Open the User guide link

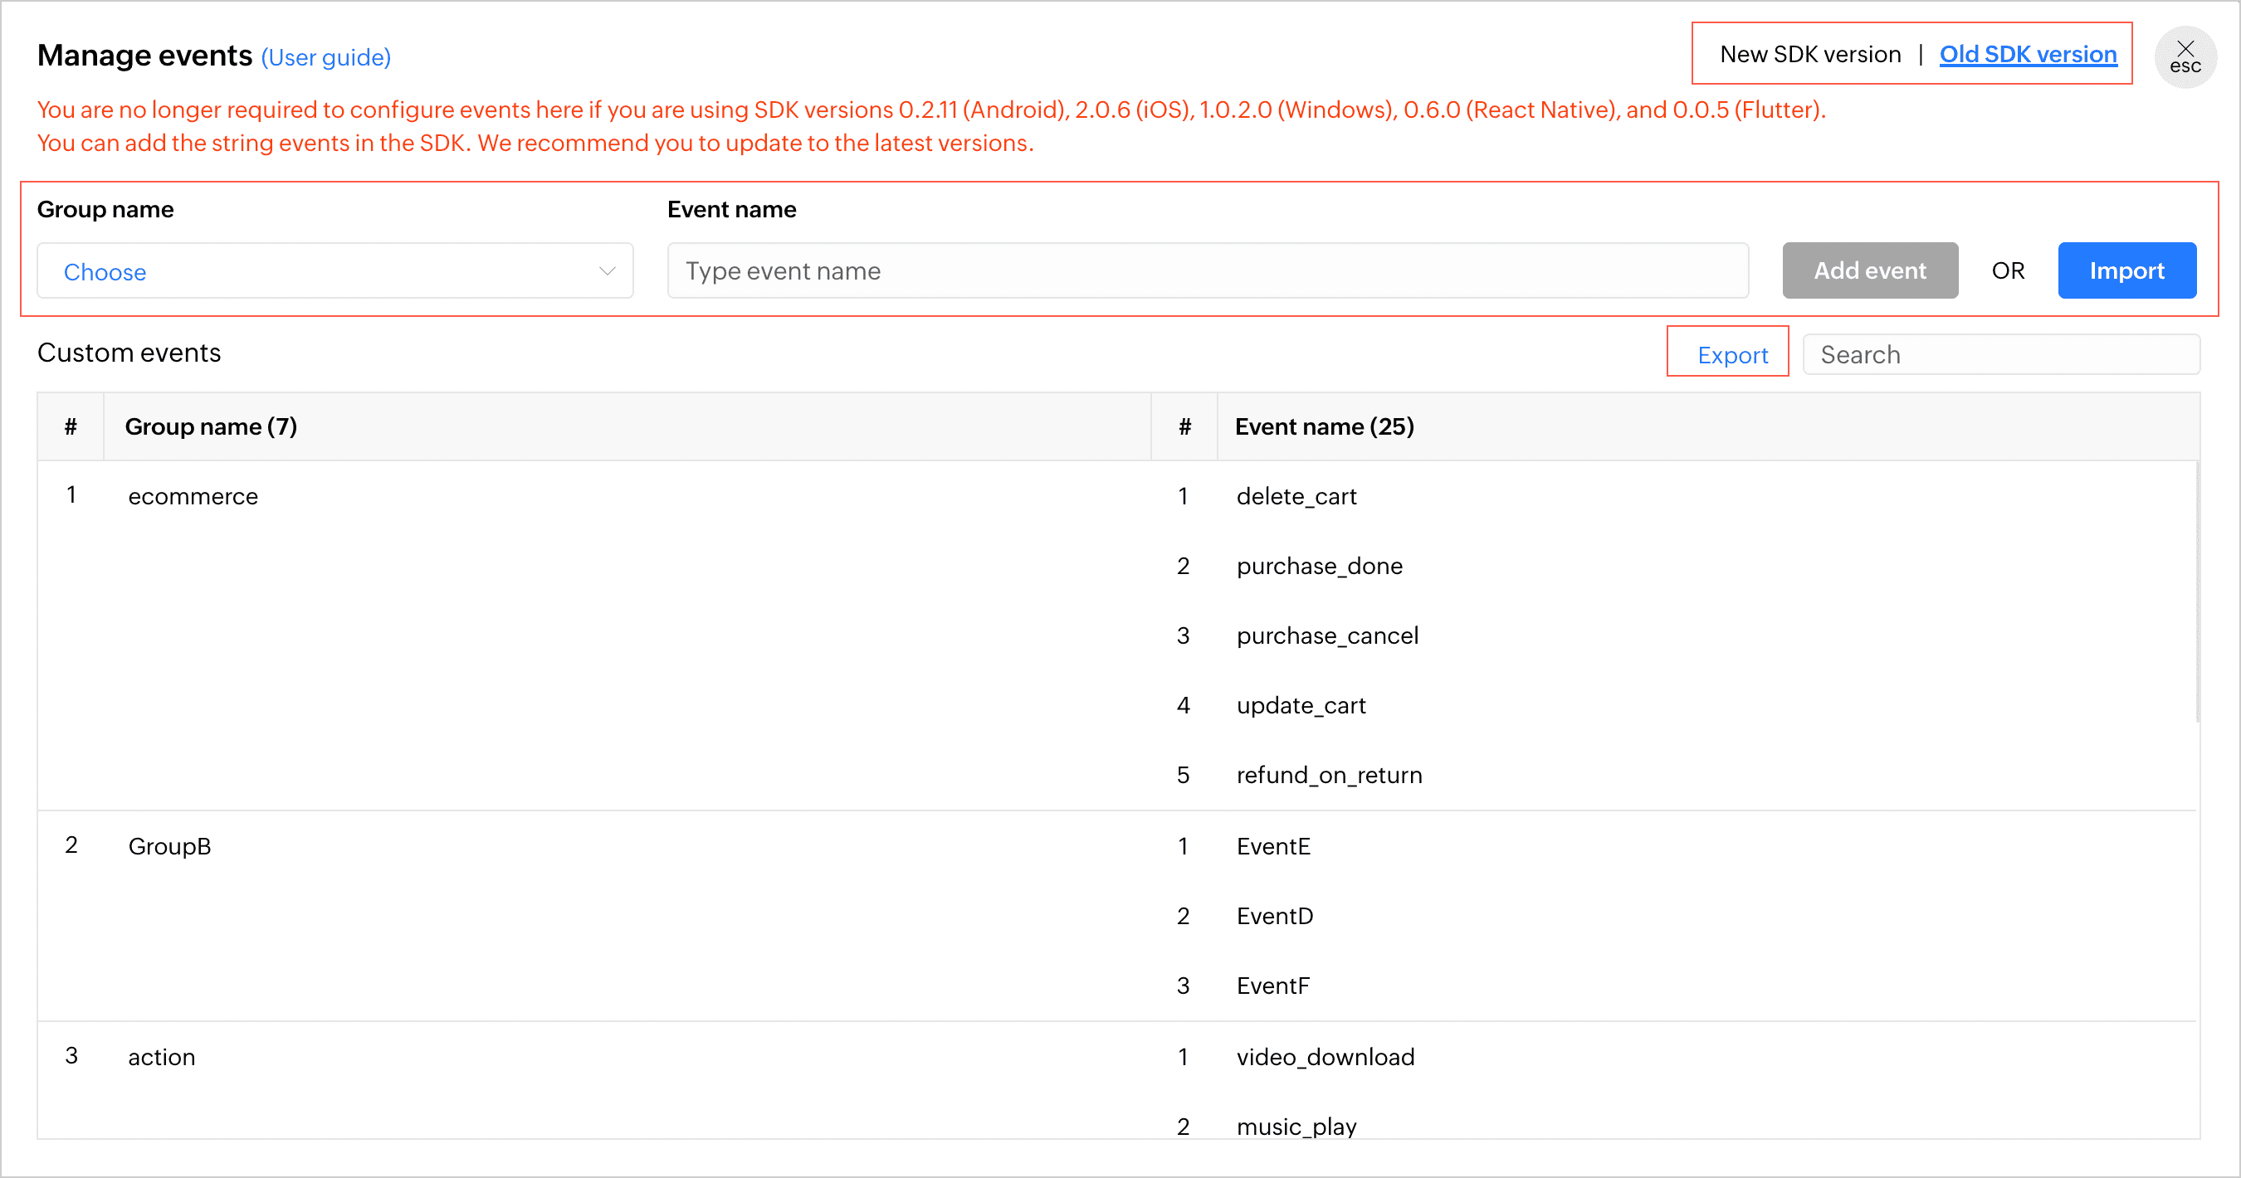tap(326, 58)
